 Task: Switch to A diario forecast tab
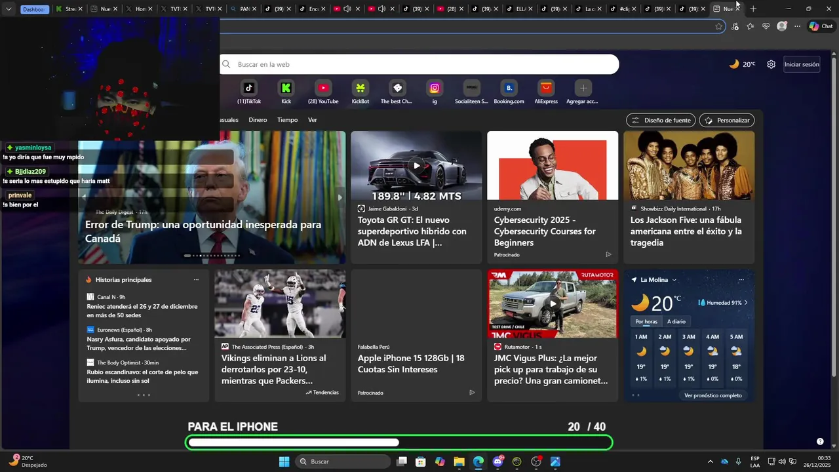(676, 321)
